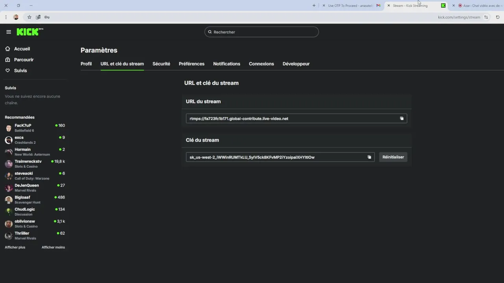Click the Réinitialiser button

[x=393, y=157]
